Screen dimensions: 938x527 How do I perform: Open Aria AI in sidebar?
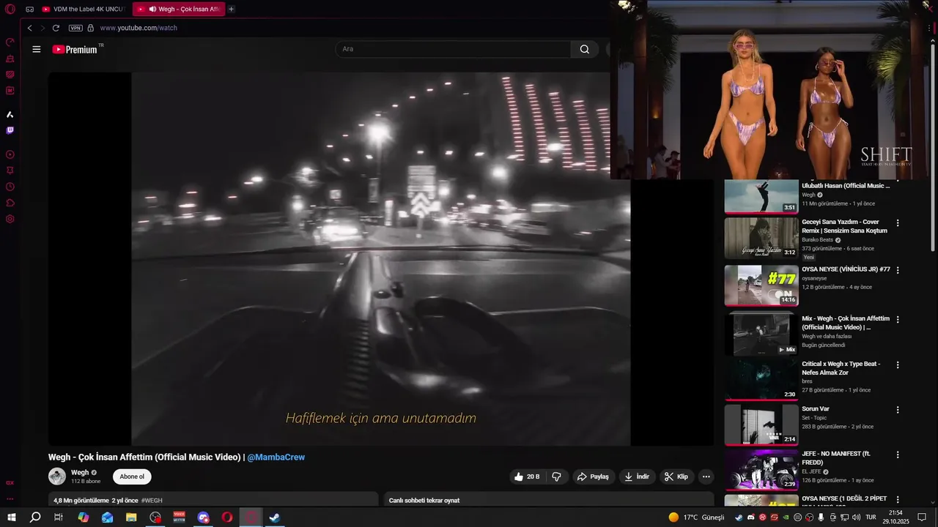10,115
